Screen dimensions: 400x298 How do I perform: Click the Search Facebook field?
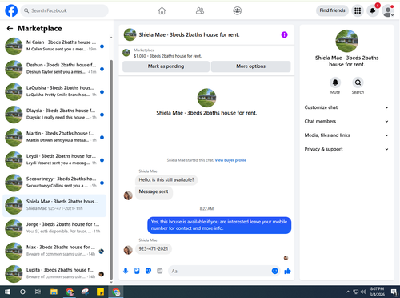[x=65, y=10]
